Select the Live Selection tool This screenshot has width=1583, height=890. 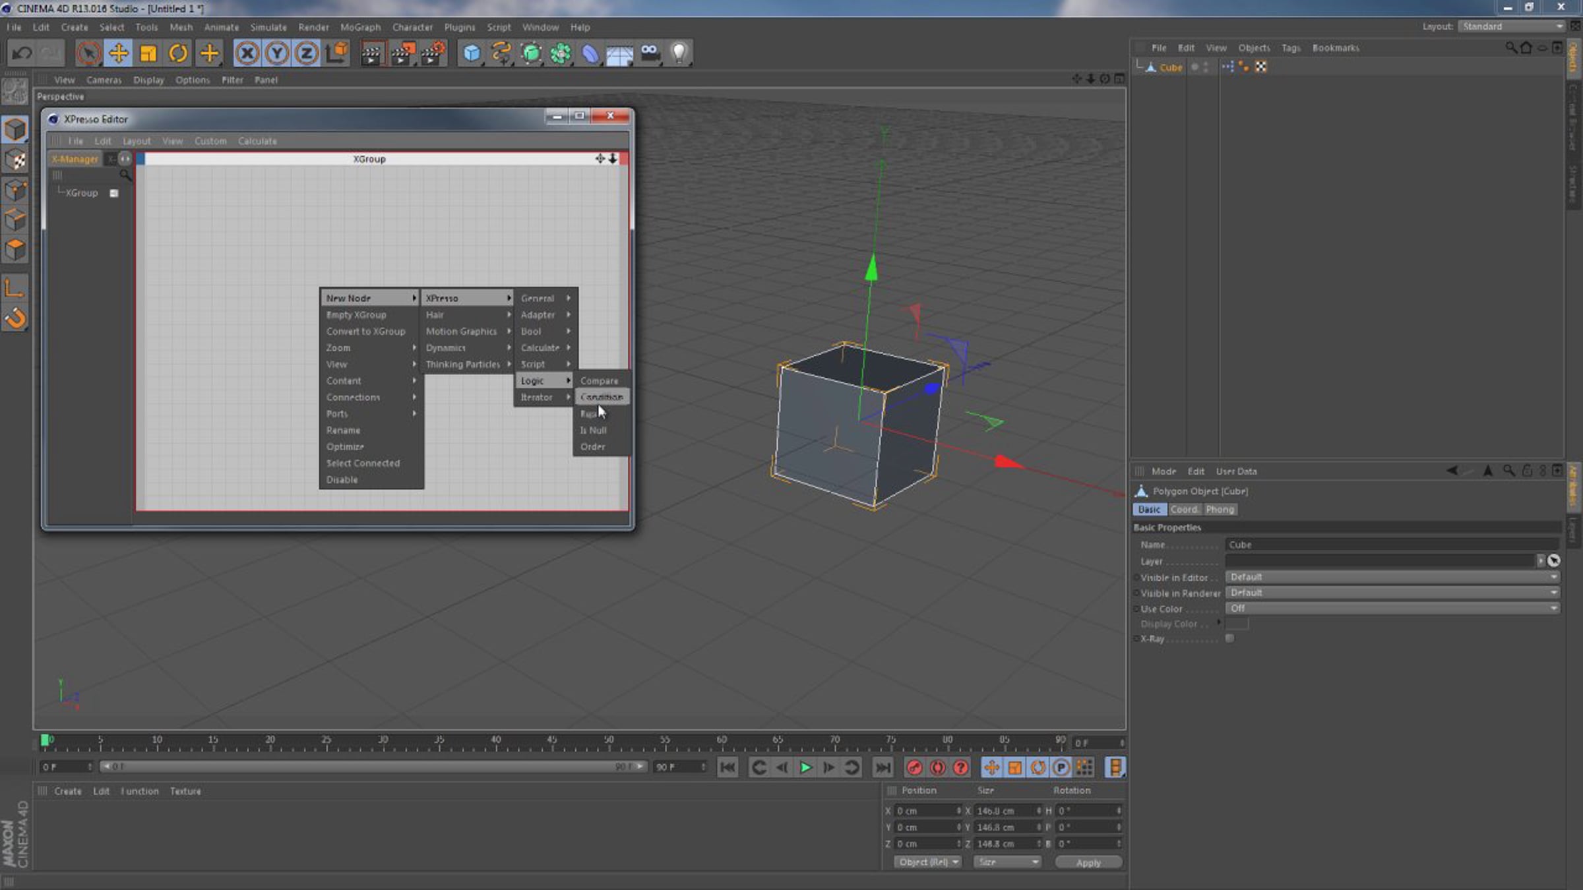pos(88,53)
